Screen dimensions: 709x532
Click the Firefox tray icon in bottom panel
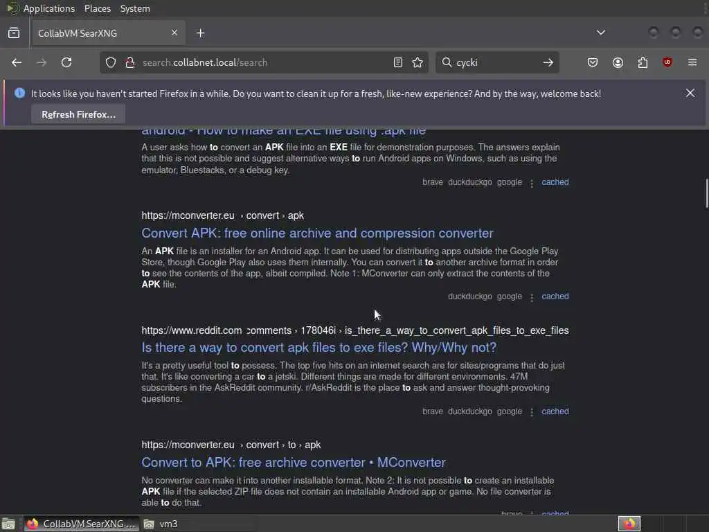tap(629, 524)
